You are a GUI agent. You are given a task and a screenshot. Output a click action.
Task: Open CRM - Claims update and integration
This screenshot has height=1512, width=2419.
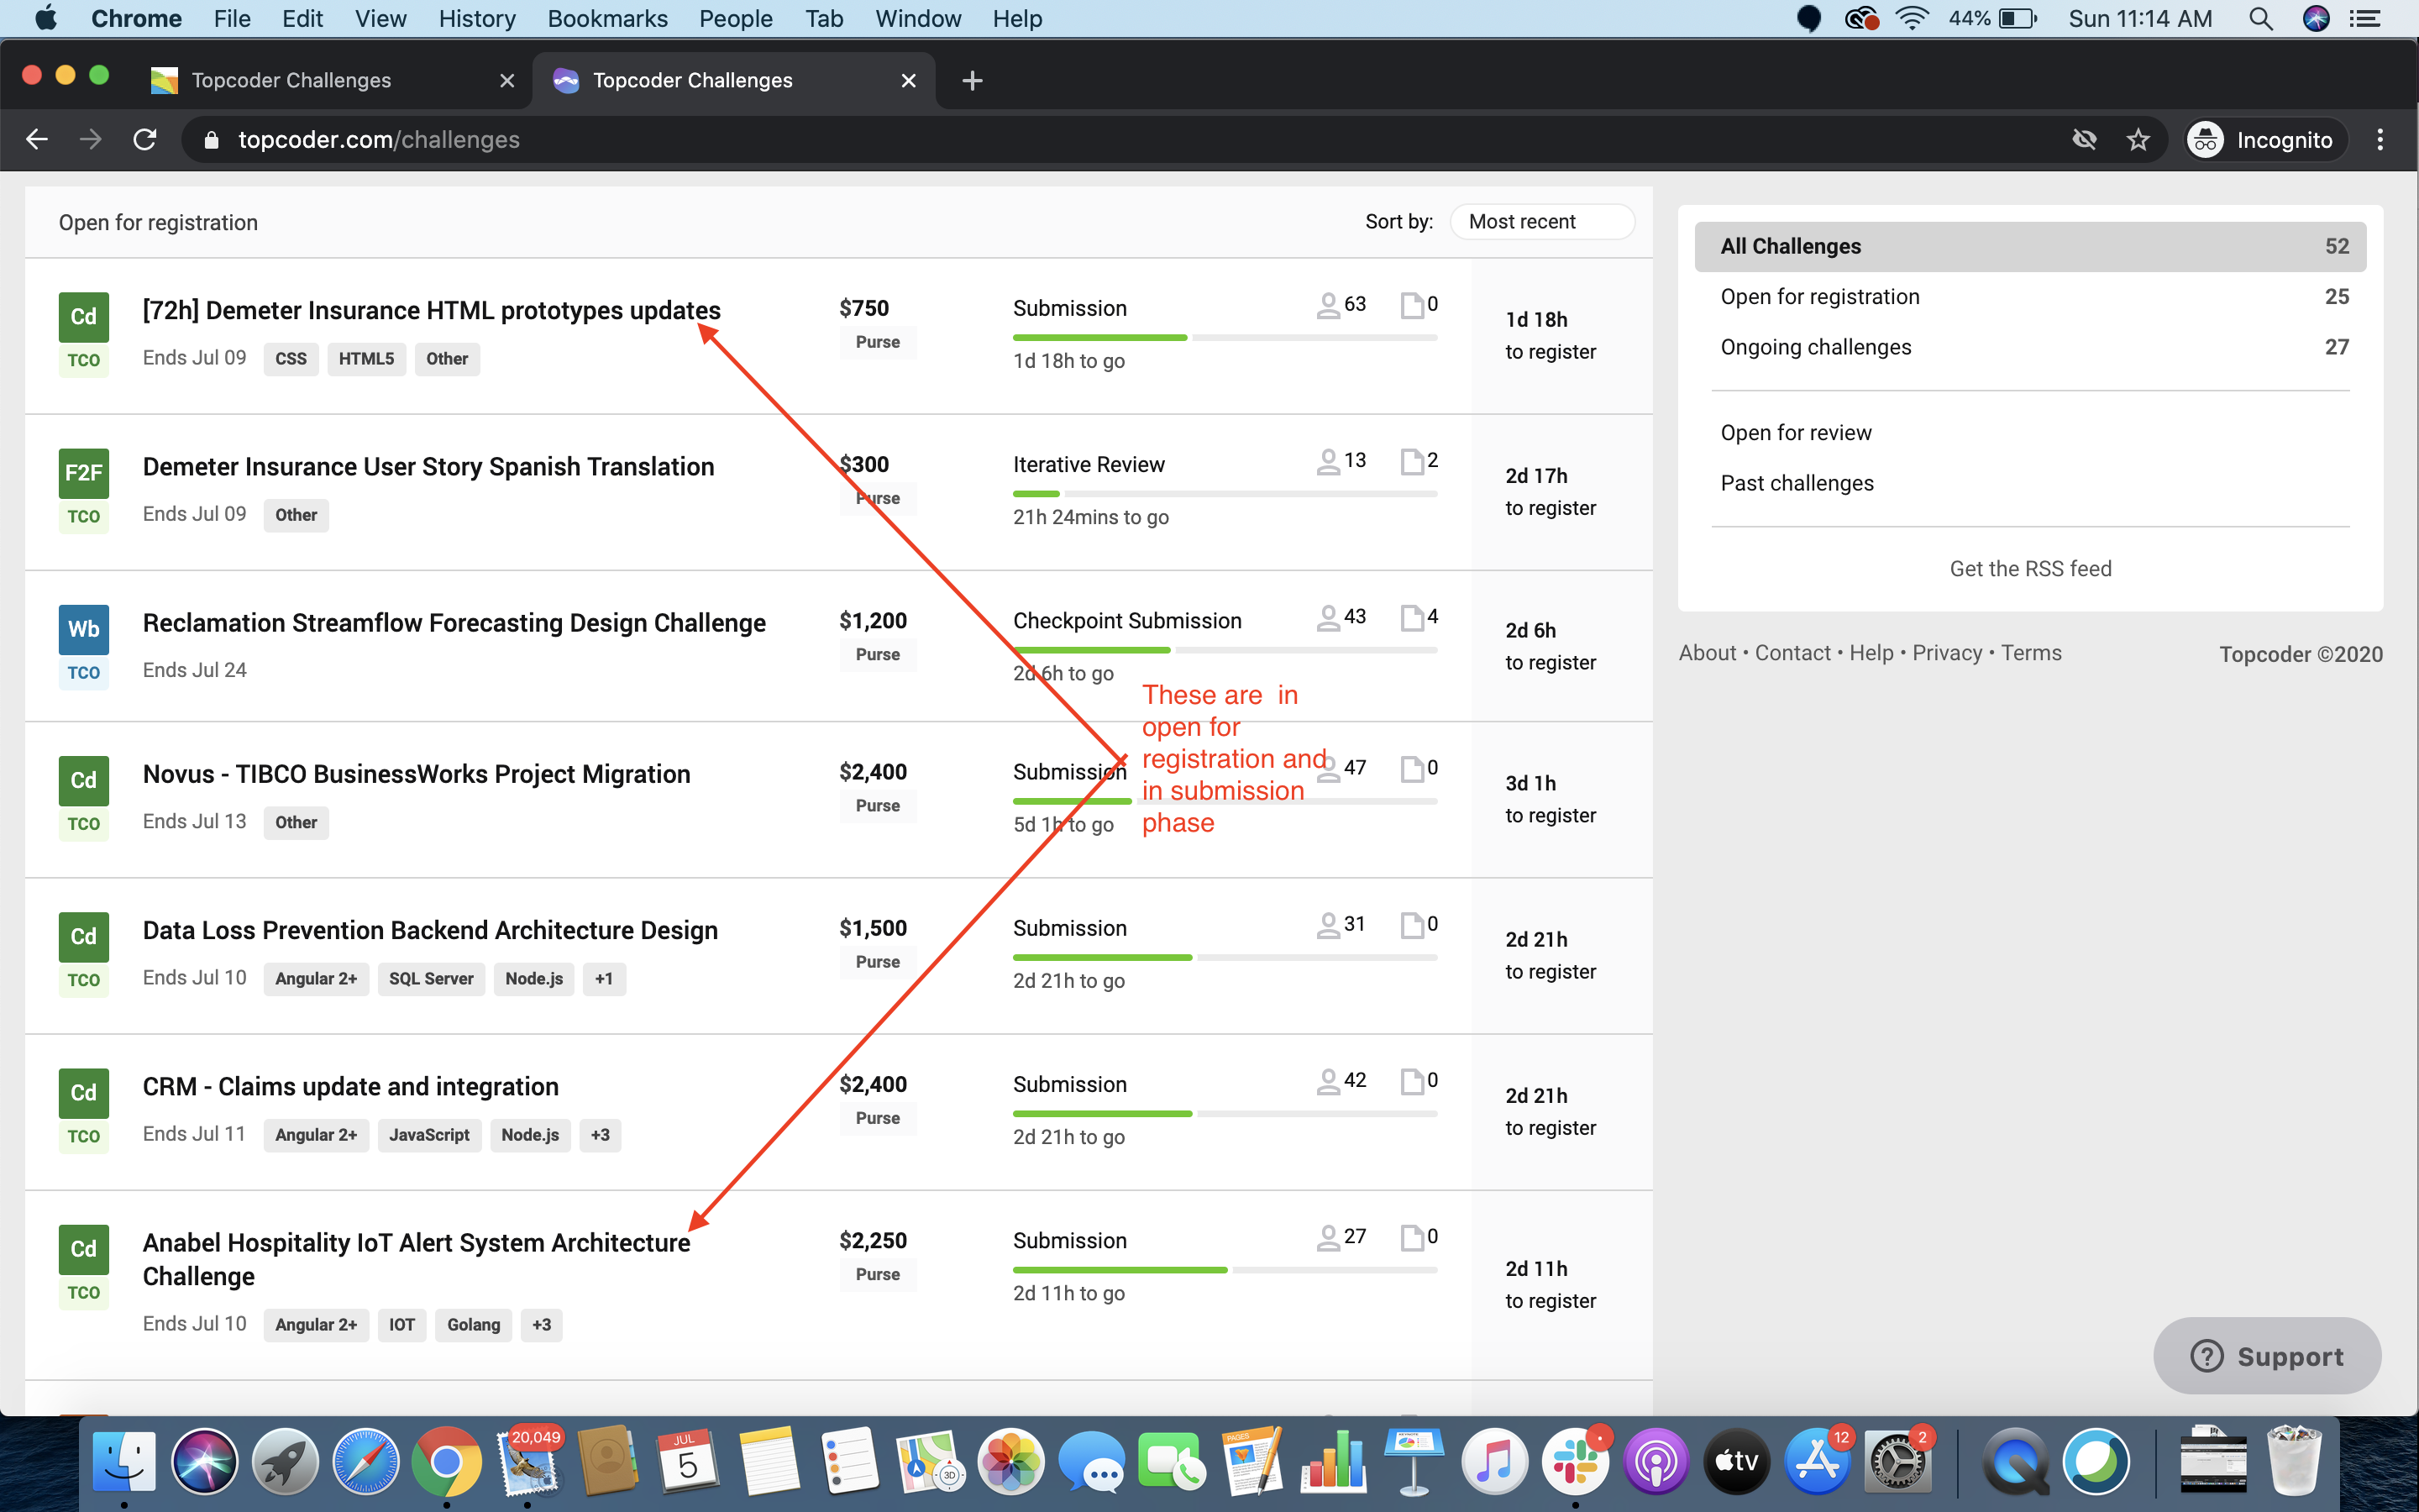click(x=350, y=1086)
